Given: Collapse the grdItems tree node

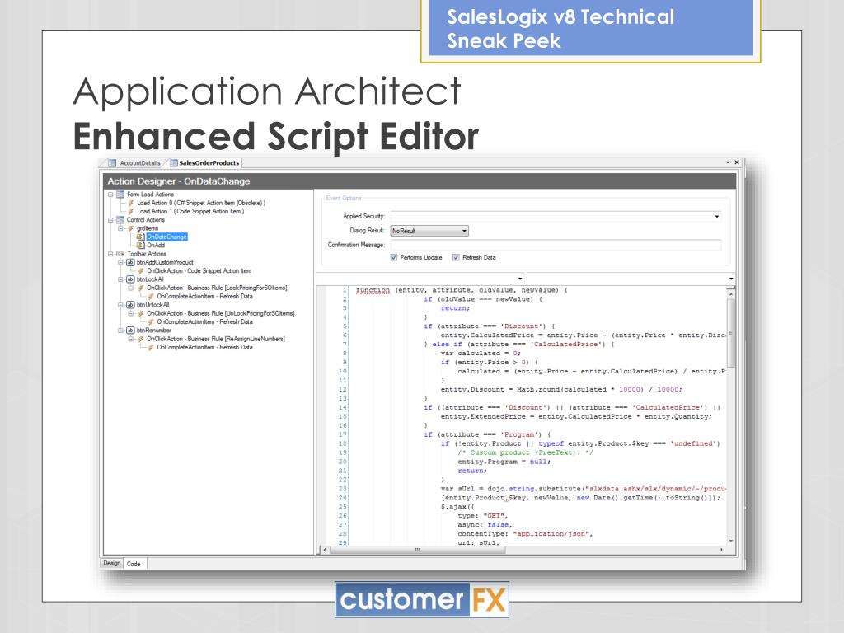Looking at the screenshot, I should click(x=120, y=228).
